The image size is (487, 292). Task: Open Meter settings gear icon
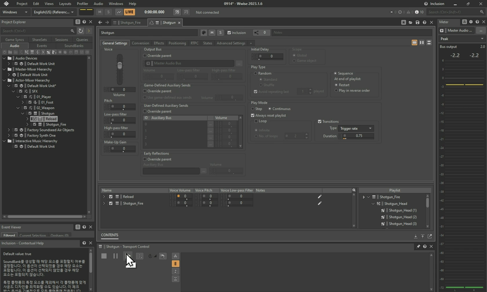coord(471,22)
